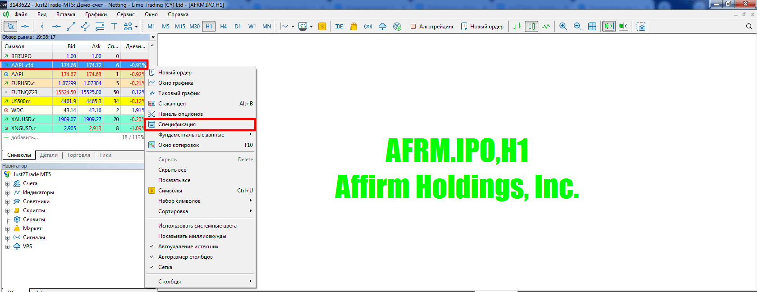This screenshot has width=757, height=292.
Task: Take a chart screenshot with camera icon
Action: click(641, 27)
